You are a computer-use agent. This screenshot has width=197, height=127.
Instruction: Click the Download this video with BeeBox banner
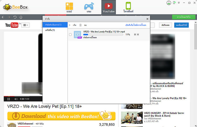click(x=61, y=116)
